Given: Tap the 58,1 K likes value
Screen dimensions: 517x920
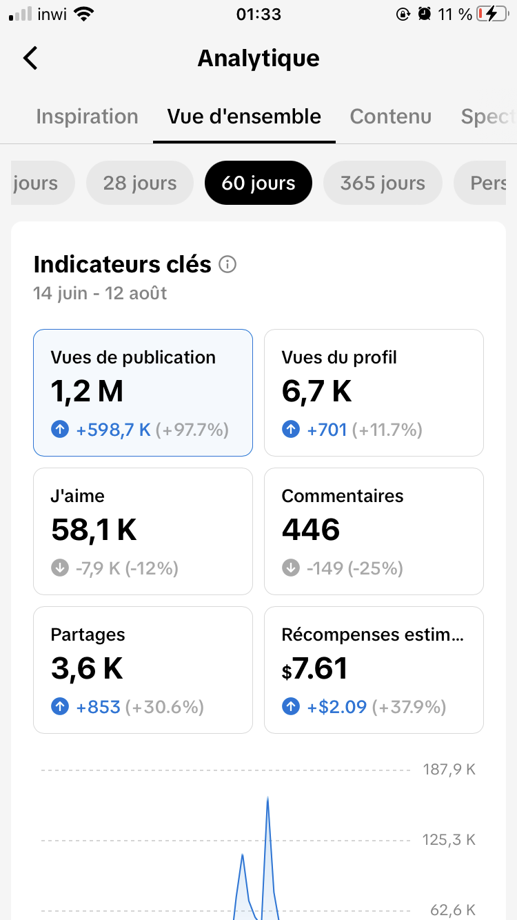Looking at the screenshot, I should coord(94,530).
